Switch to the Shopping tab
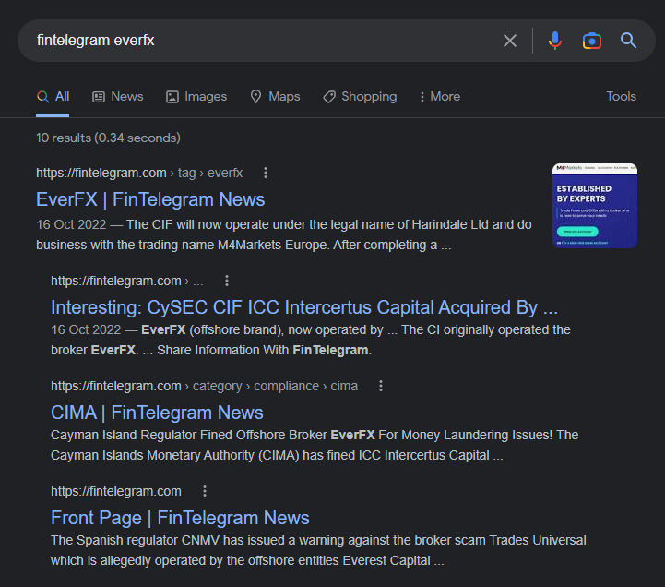The image size is (665, 587). [x=360, y=96]
